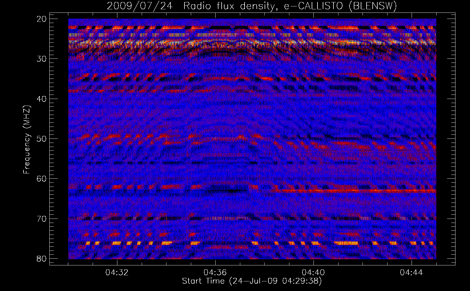Click the 30 frequency tick label
The height and width of the screenshot is (291, 470).
[x=42, y=59]
